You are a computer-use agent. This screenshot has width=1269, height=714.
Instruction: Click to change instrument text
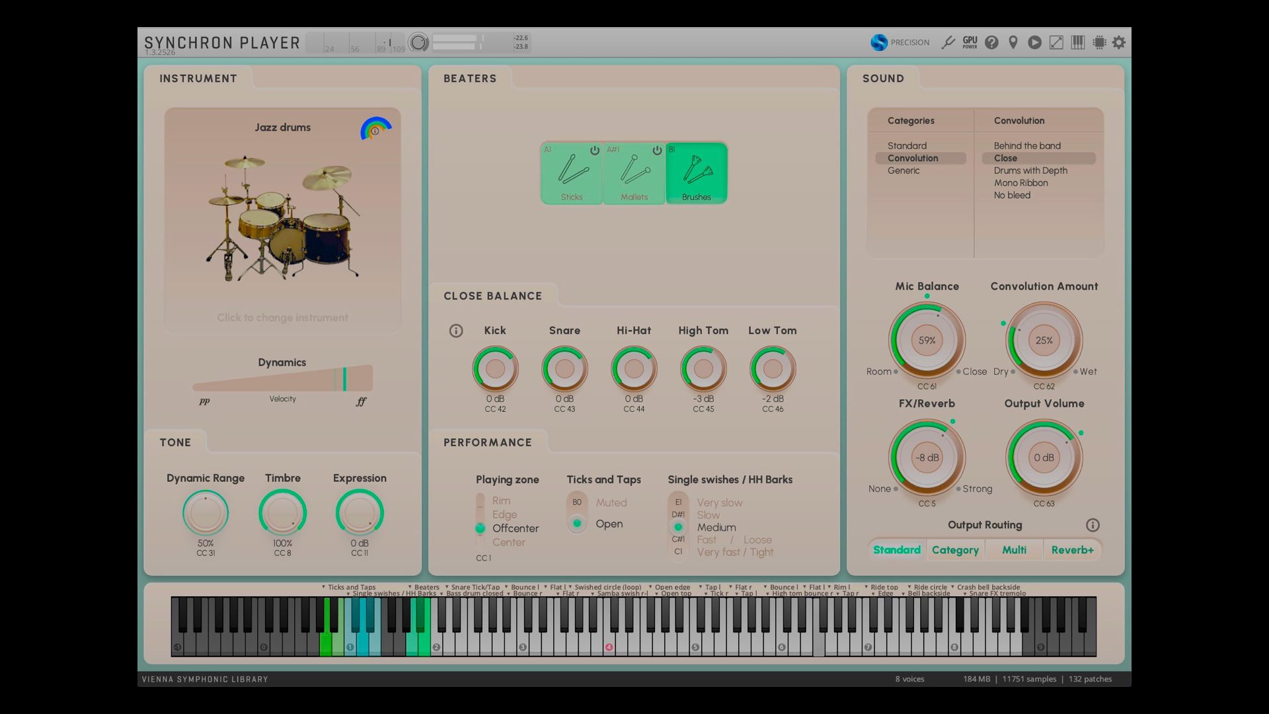point(282,318)
